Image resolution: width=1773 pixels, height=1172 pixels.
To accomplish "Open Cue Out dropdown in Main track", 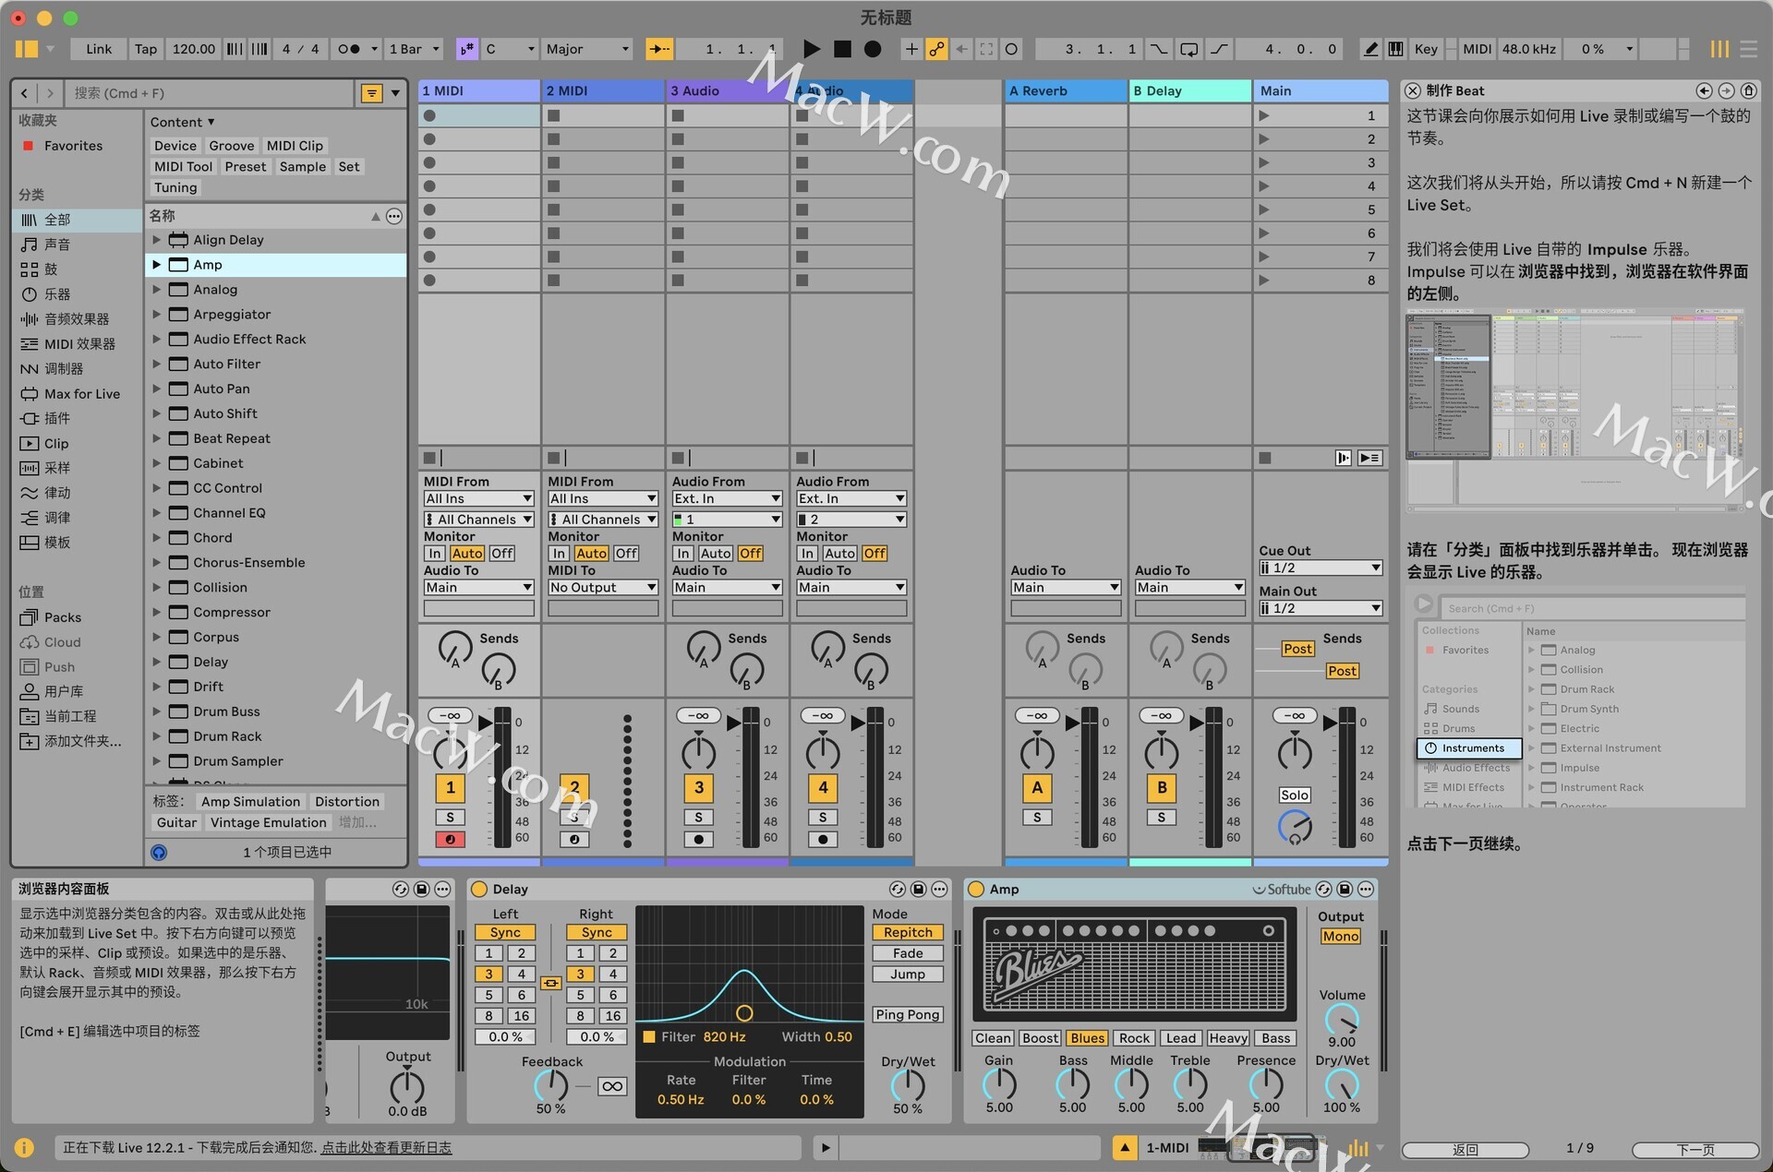I will click(1321, 568).
